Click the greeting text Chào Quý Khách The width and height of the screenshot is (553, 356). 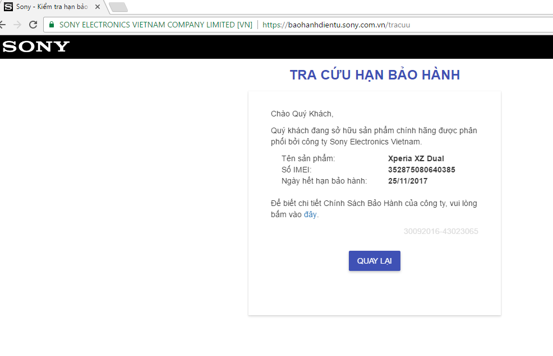tap(302, 114)
